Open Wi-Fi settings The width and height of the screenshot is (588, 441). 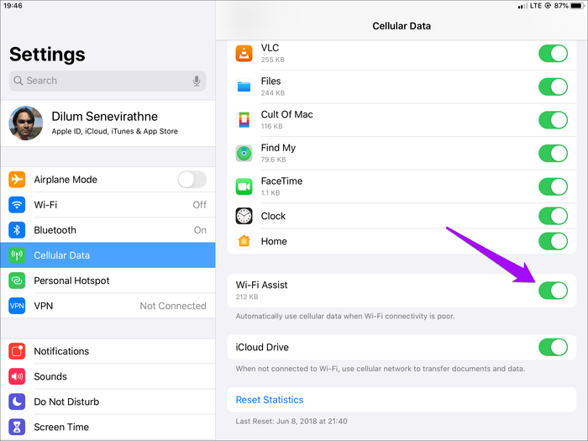point(108,204)
